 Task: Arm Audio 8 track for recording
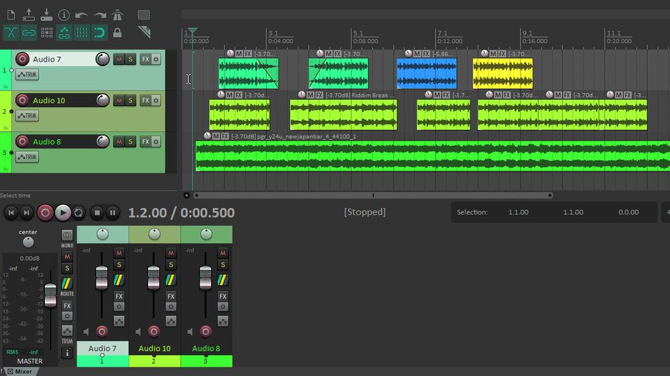(x=22, y=141)
